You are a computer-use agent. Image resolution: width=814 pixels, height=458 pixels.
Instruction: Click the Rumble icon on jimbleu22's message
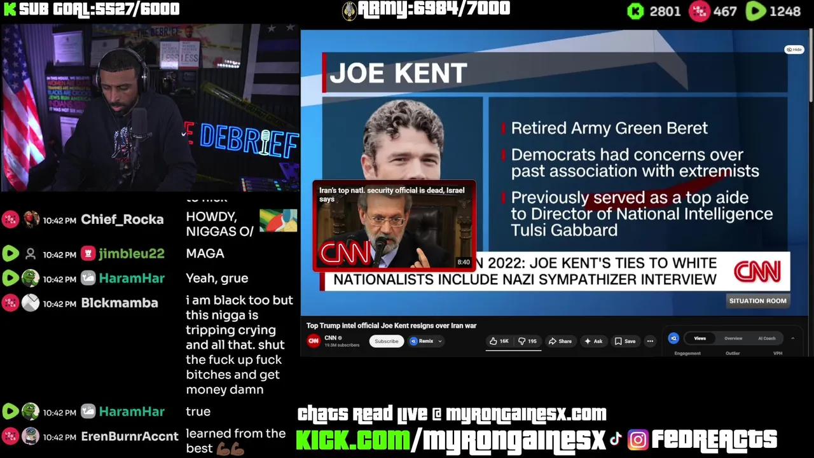coord(10,254)
